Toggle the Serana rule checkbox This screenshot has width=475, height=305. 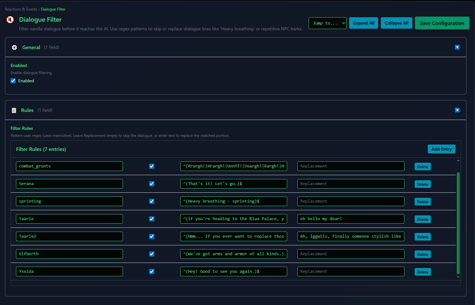click(x=152, y=184)
